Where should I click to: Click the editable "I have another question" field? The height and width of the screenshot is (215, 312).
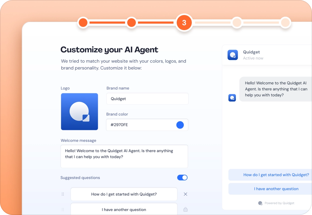click(x=124, y=209)
